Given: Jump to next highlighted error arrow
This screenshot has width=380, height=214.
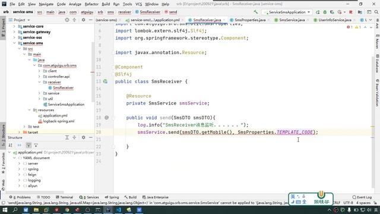Looking at the screenshot, I should (x=371, y=27).
